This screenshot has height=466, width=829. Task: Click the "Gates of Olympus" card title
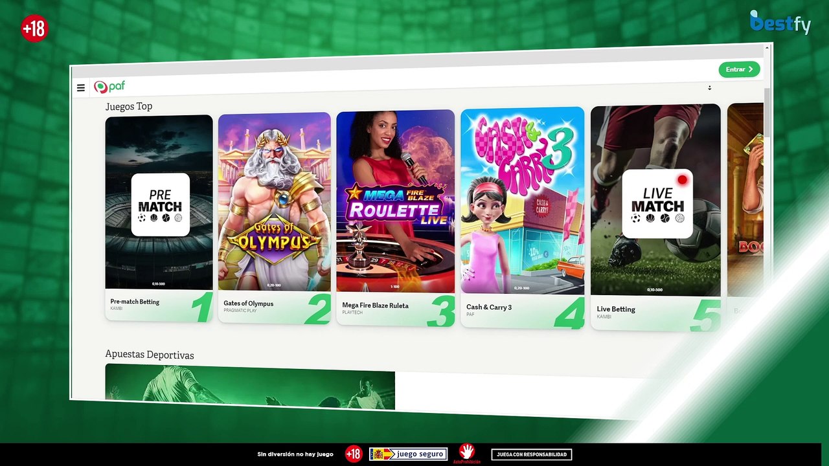coord(249,304)
